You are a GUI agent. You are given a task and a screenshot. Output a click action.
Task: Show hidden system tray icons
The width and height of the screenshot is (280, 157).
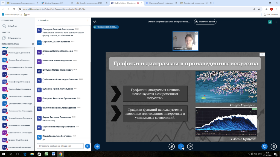tap(248, 154)
